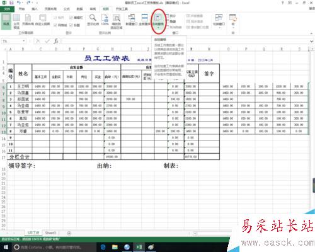Click Reset Window Position

click(x=197, y=27)
